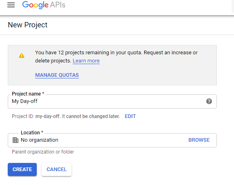The width and height of the screenshot is (234, 185).
Task: Open MANAGE QUOTAS link
Action: pos(57,75)
